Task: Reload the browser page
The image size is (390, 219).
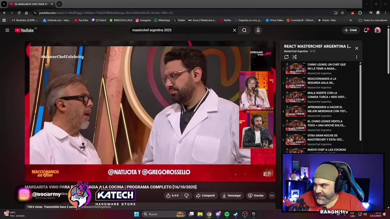Action: pos(19,13)
